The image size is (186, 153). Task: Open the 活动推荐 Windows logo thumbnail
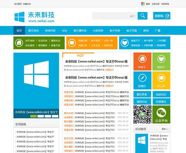(x=142, y=143)
